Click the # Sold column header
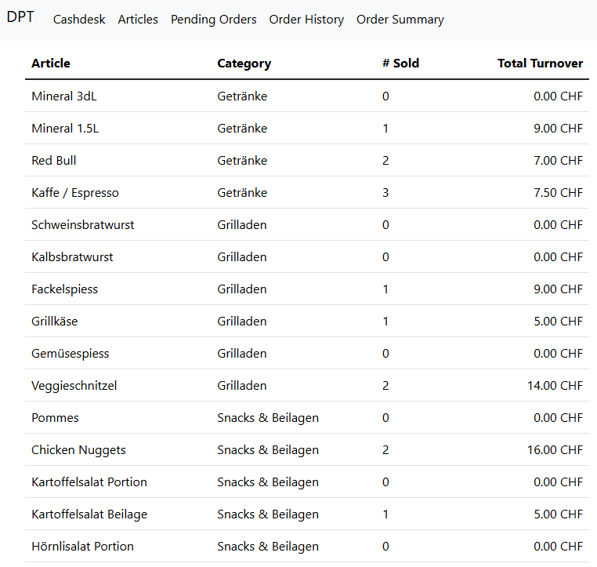The image size is (597, 567). (x=400, y=64)
